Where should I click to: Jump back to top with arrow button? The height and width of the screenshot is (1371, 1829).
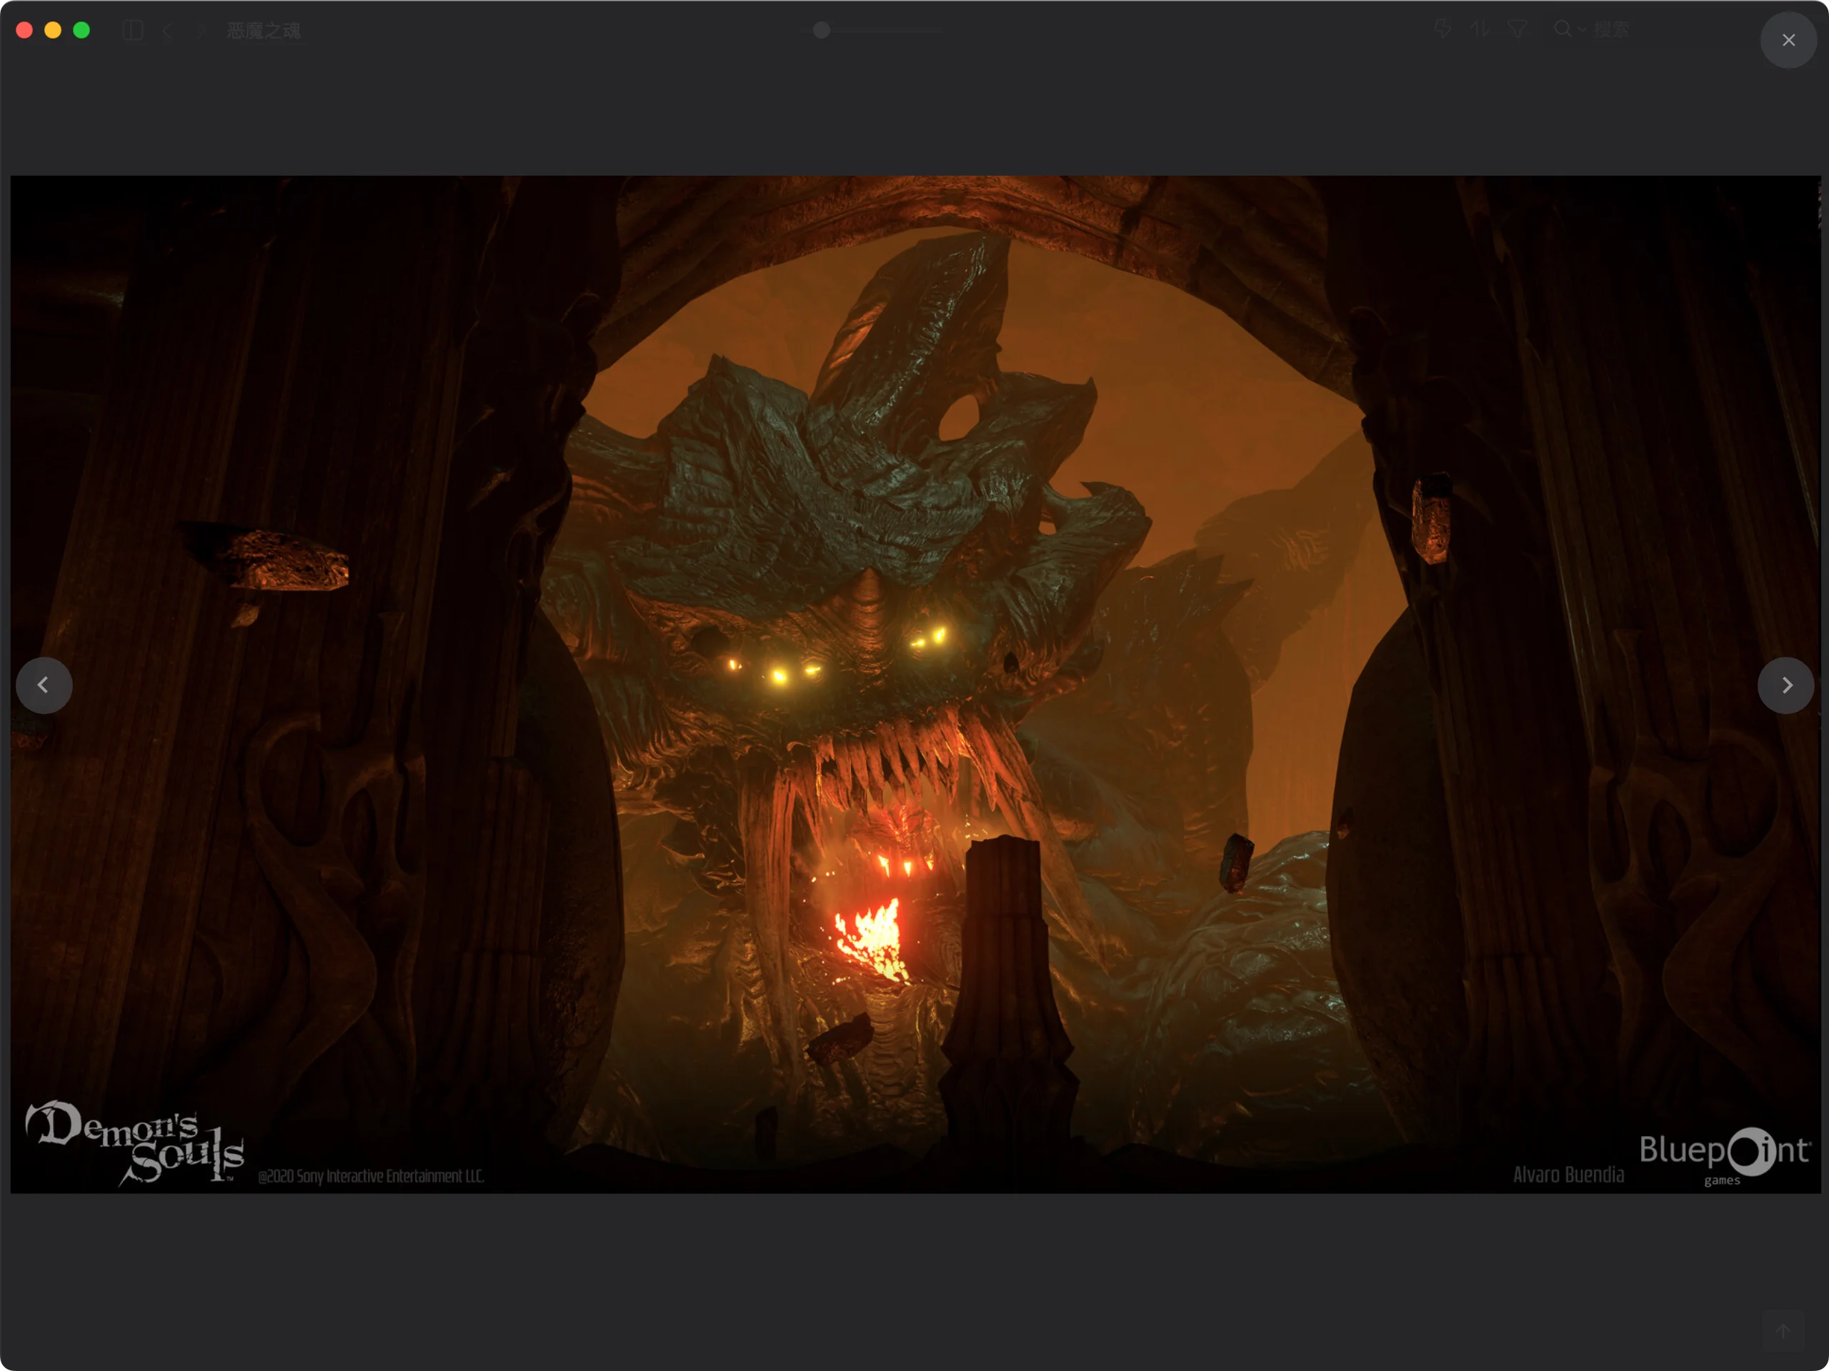click(1783, 1331)
